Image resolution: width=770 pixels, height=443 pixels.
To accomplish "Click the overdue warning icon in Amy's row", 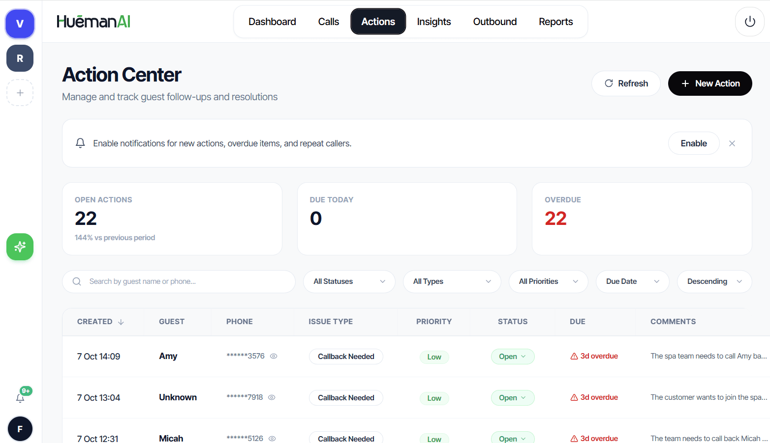I will 574,356.
